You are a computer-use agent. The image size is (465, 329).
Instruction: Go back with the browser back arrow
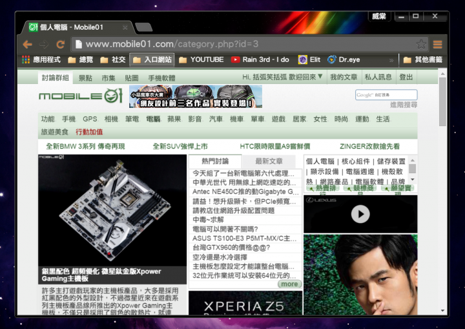[28, 45]
